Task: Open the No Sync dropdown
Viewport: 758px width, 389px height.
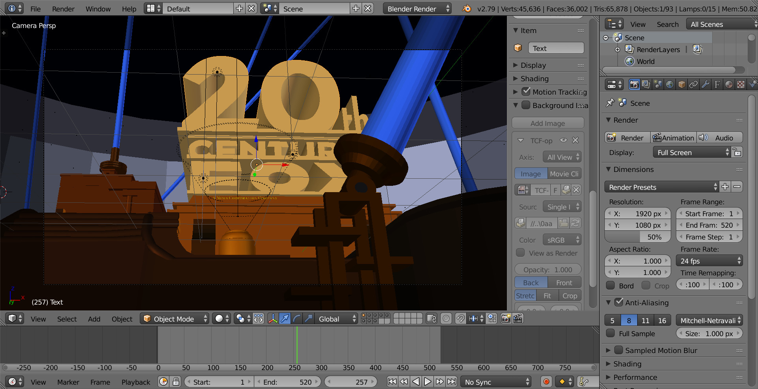Action: click(495, 382)
